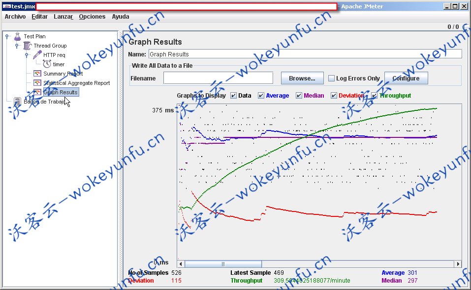Click the 0 / 0 thread counter
This screenshot has width=471, height=290.
point(453,26)
